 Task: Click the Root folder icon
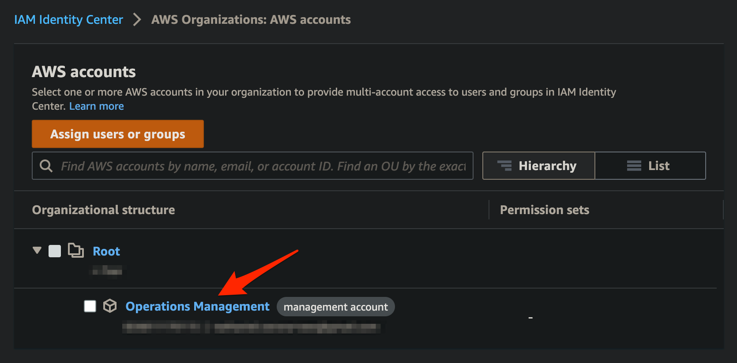pyautogui.click(x=76, y=250)
